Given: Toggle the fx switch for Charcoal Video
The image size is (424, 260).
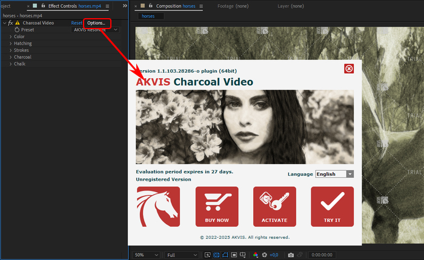Looking at the screenshot, I should pyautogui.click(x=10, y=23).
